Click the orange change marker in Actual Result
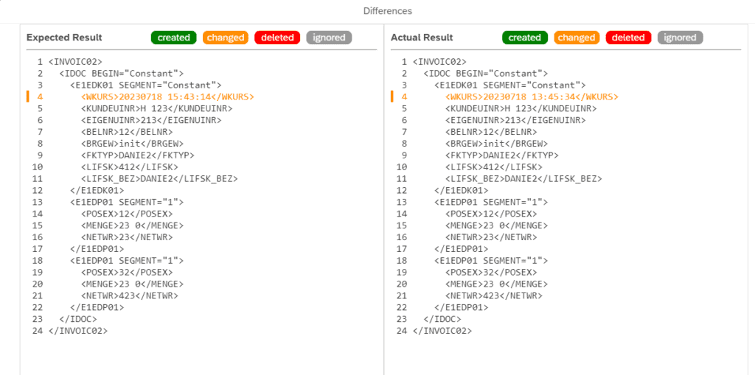 [x=392, y=97]
